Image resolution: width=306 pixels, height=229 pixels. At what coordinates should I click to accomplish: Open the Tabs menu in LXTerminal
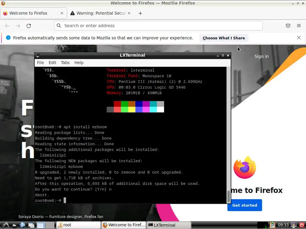tap(65, 63)
